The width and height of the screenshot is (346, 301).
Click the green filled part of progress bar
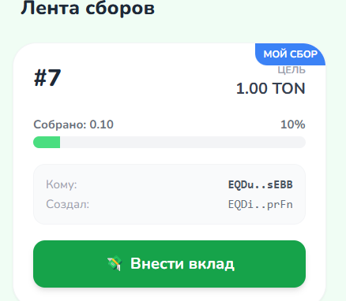point(47,143)
